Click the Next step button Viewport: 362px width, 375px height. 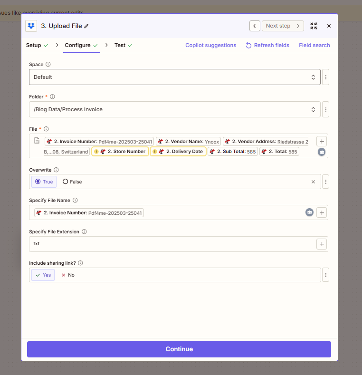point(283,26)
